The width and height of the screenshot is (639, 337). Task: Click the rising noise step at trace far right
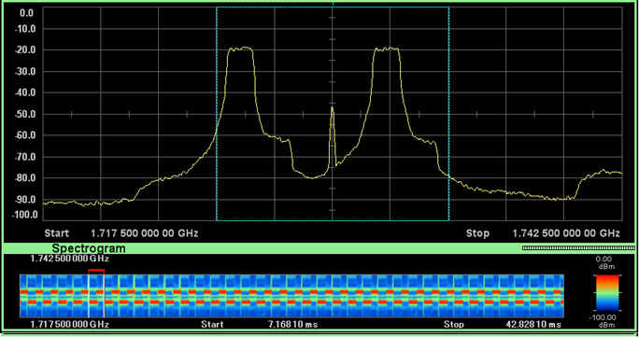581,185
